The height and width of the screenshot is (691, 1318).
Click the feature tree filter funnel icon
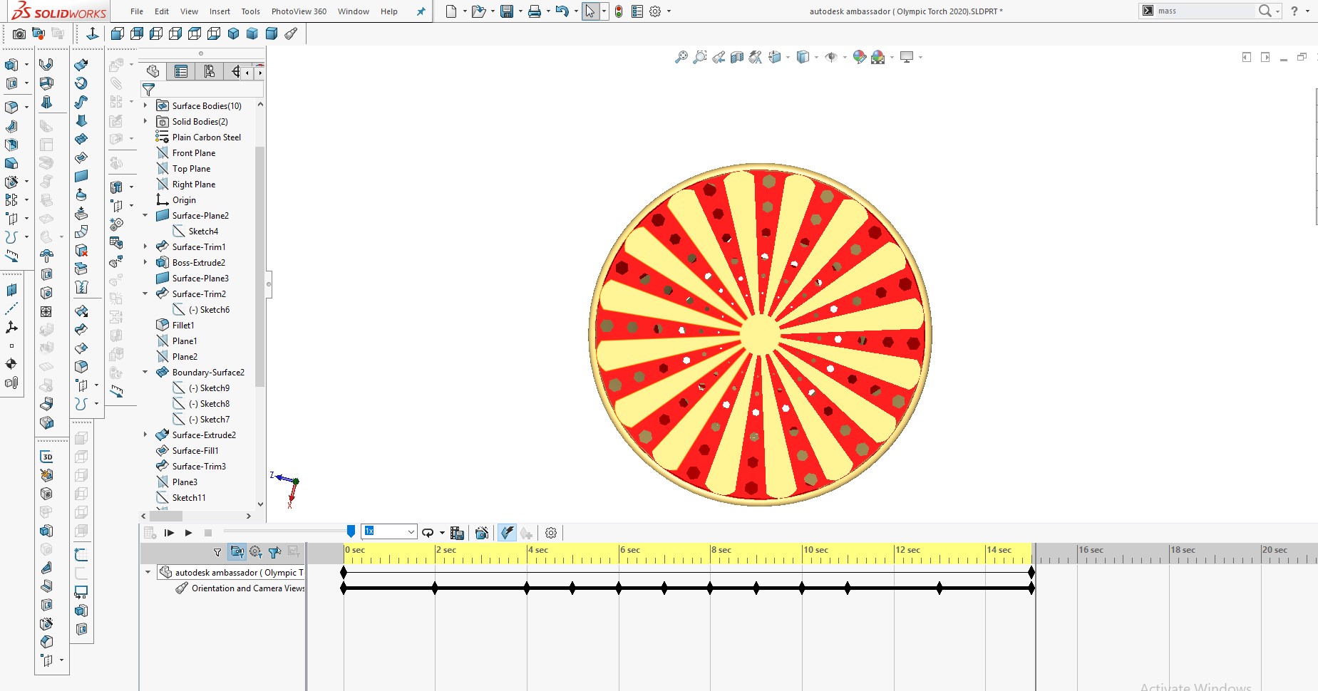[x=149, y=90]
